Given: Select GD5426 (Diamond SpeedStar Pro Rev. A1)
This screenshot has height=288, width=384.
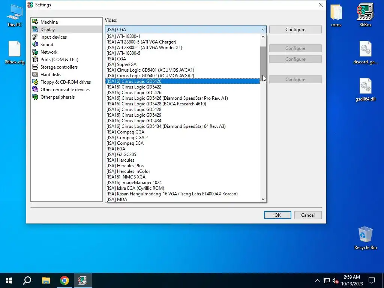Looking at the screenshot, I should [183, 98].
